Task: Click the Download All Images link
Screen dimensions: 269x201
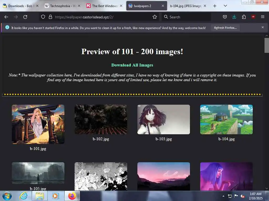Action: (x=132, y=65)
